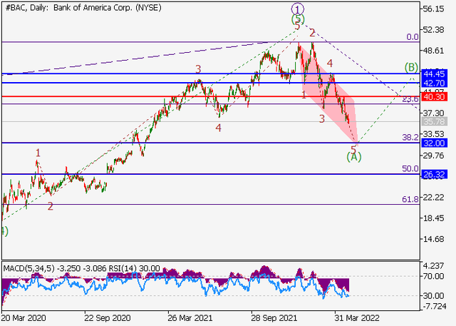Click the green (A) wave label
Viewport: 456px width, 326px height.
354,157
